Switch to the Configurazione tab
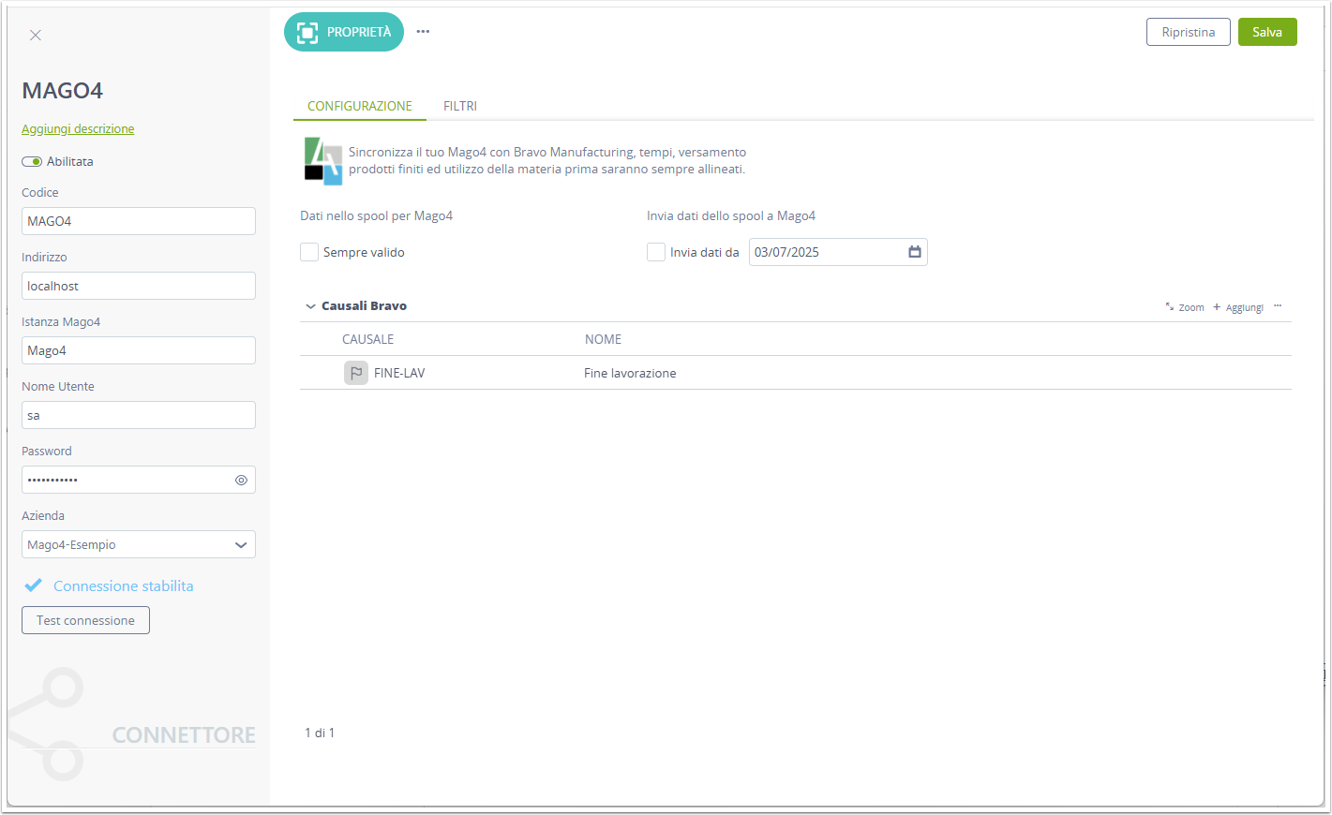1332x815 pixels. pyautogui.click(x=360, y=106)
